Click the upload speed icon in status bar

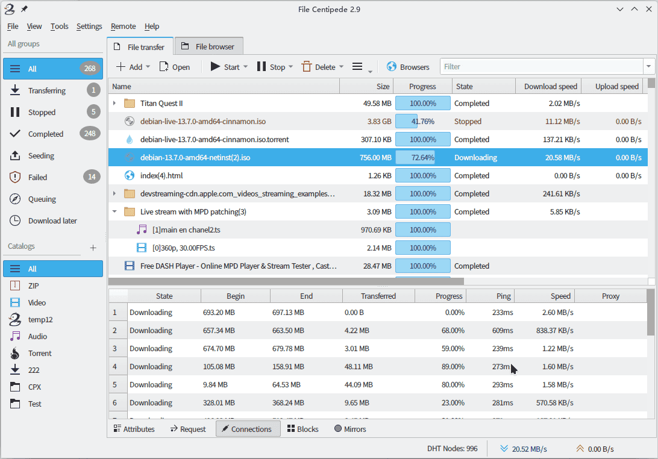coord(580,449)
